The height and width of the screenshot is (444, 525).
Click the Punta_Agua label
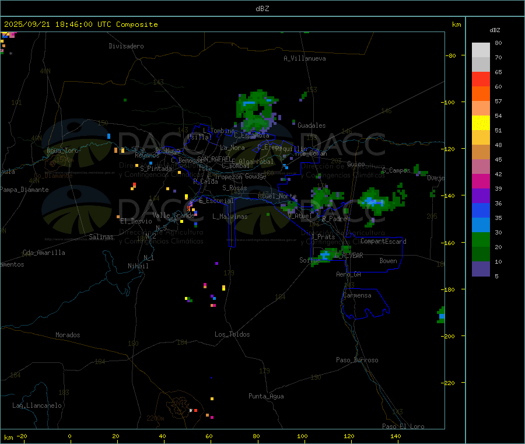point(266,396)
